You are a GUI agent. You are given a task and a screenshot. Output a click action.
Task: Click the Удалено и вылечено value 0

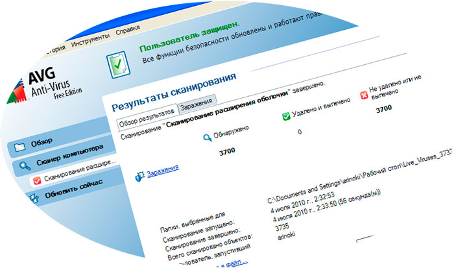[x=300, y=132]
